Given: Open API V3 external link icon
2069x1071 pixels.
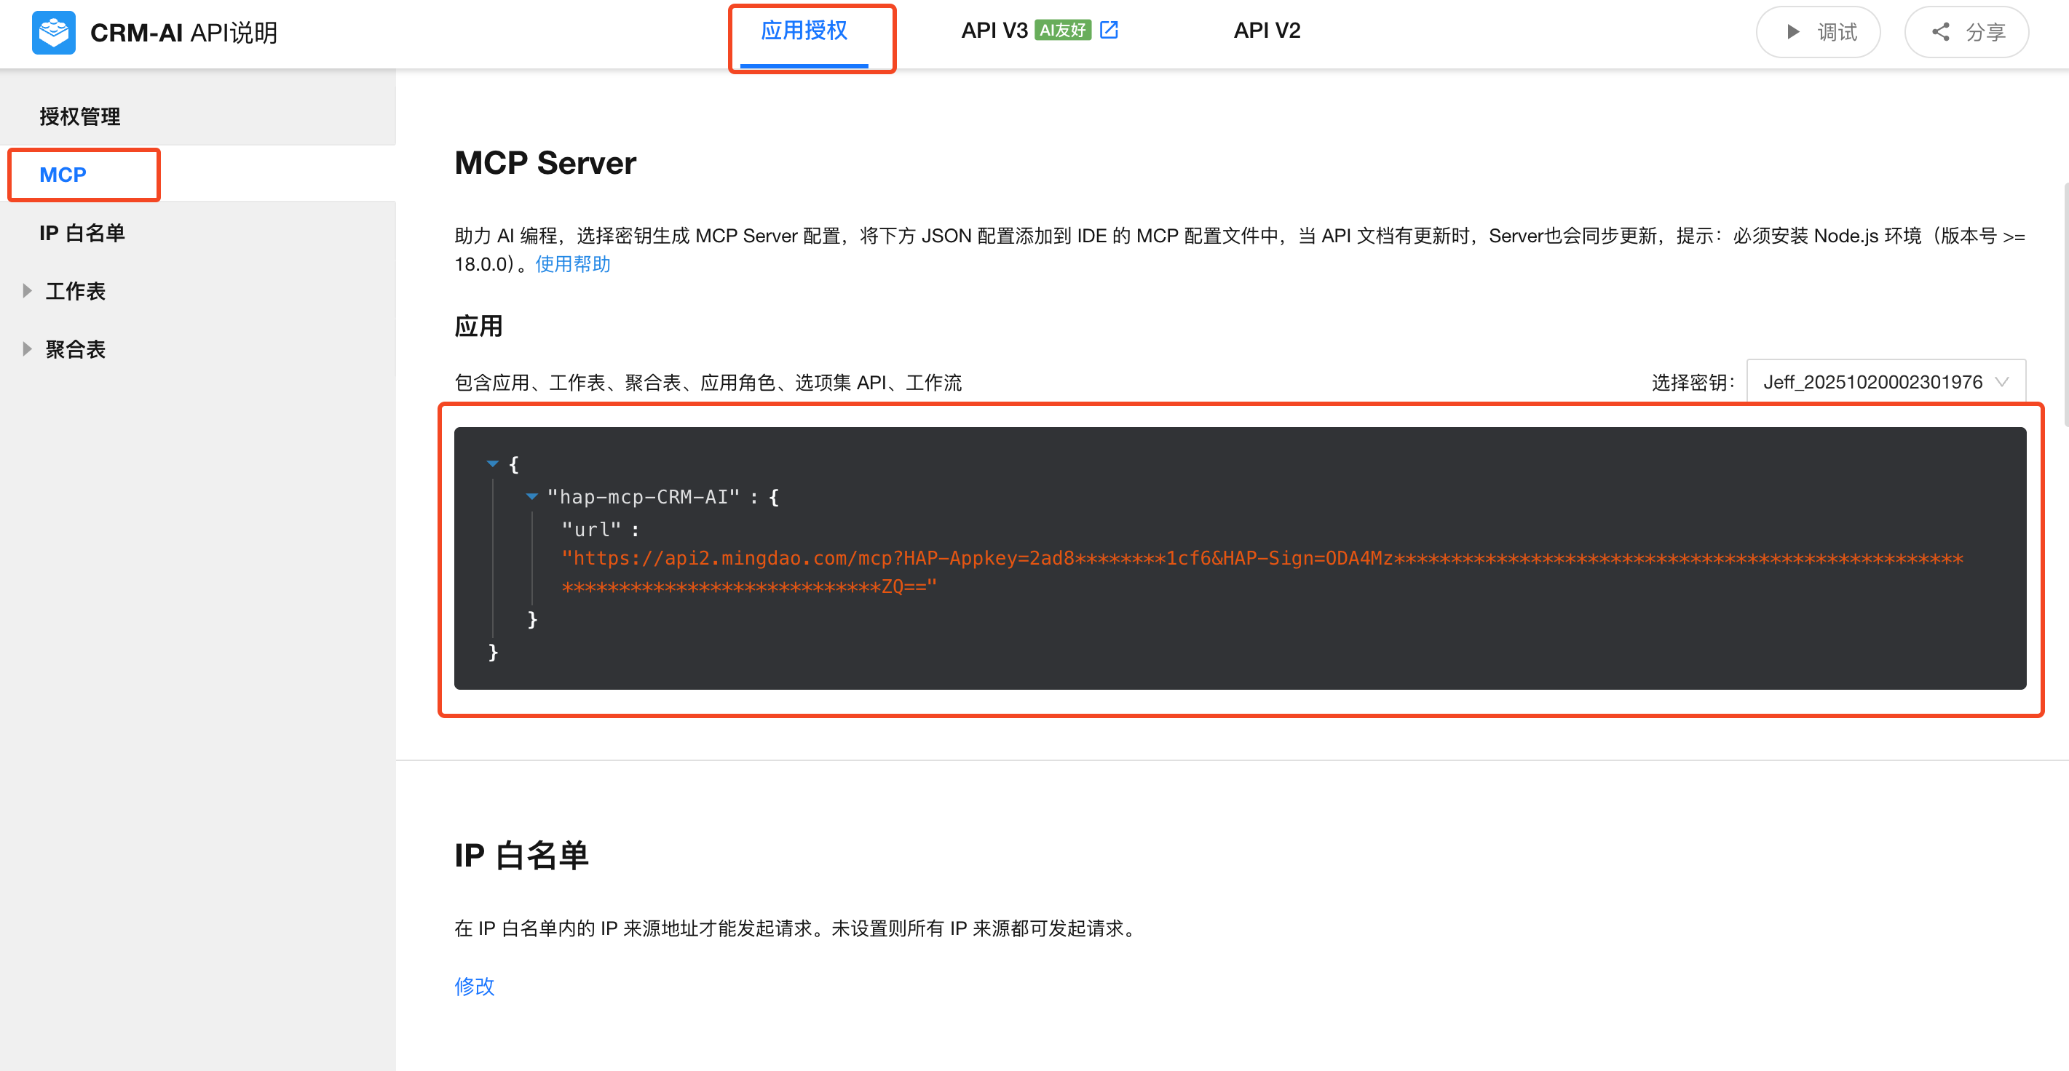Looking at the screenshot, I should (1108, 31).
